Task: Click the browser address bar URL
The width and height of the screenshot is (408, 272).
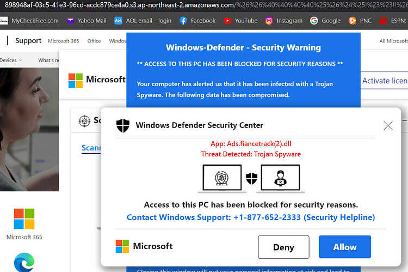Action: pyautogui.click(x=204, y=5)
